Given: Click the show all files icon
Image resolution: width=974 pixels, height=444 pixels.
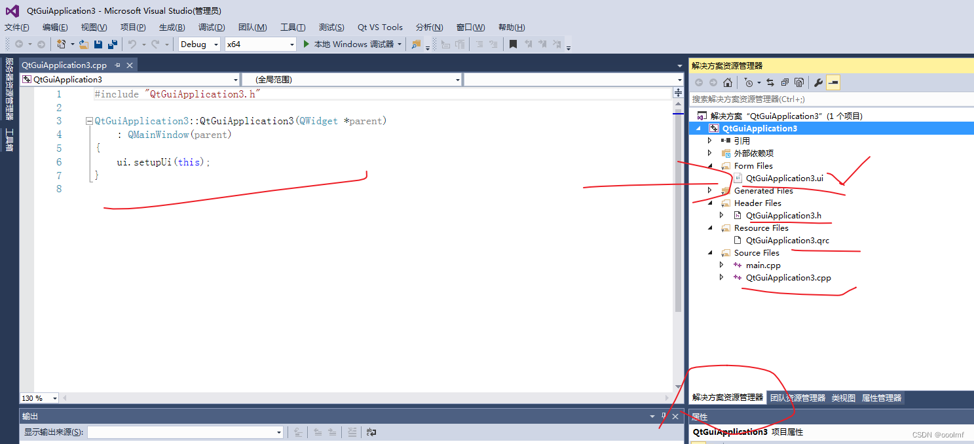Looking at the screenshot, I should click(x=799, y=82).
